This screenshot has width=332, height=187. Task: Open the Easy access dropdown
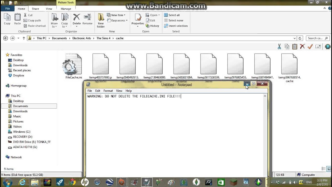tap(117, 21)
